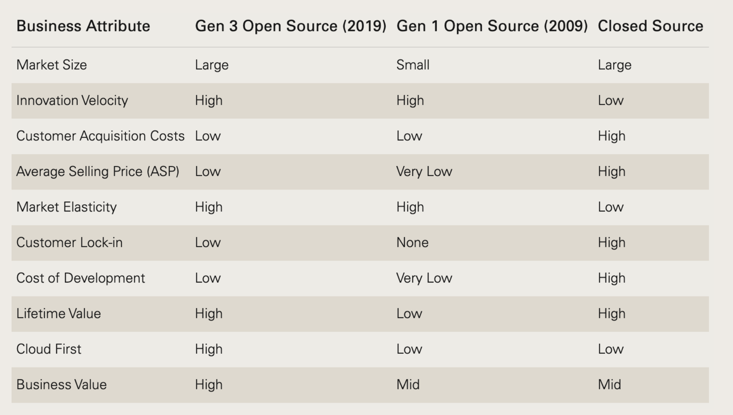Click the Innovation Velocity row label
733x415 pixels.
(72, 100)
